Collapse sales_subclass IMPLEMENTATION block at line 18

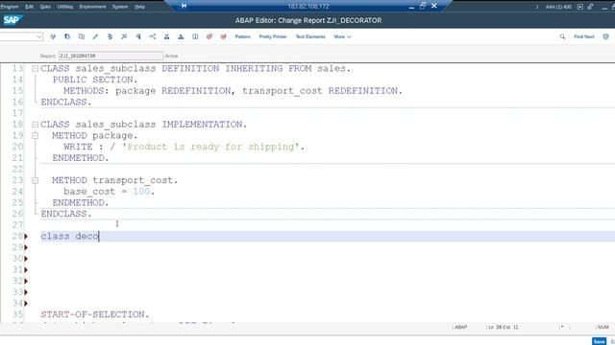click(35, 125)
